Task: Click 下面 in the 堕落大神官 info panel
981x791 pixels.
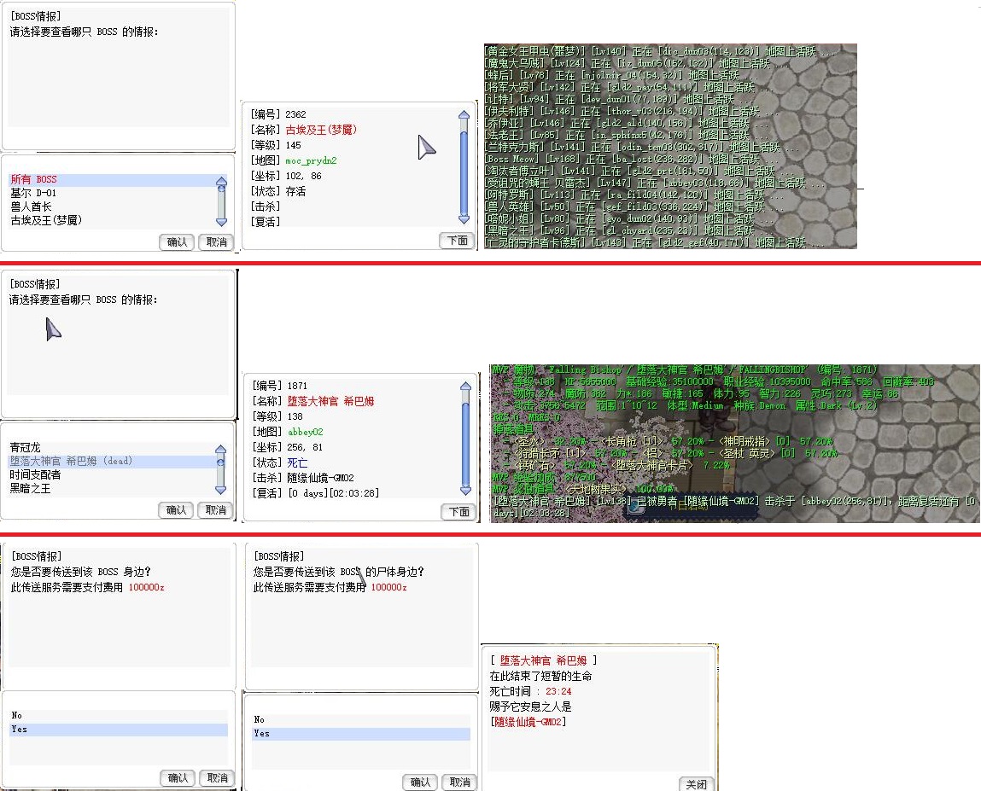Action: pos(458,512)
